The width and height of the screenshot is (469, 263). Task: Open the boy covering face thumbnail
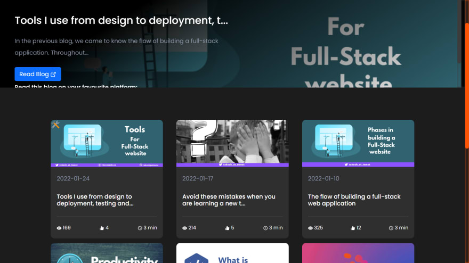point(232,143)
